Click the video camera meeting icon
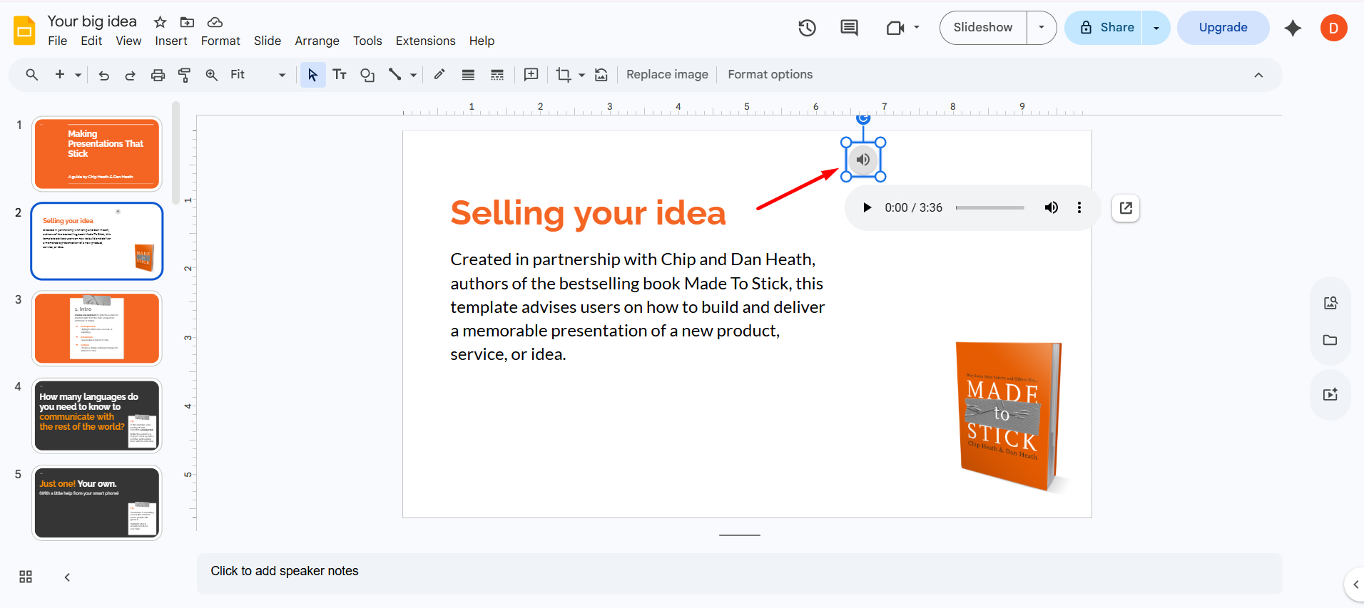 click(895, 28)
